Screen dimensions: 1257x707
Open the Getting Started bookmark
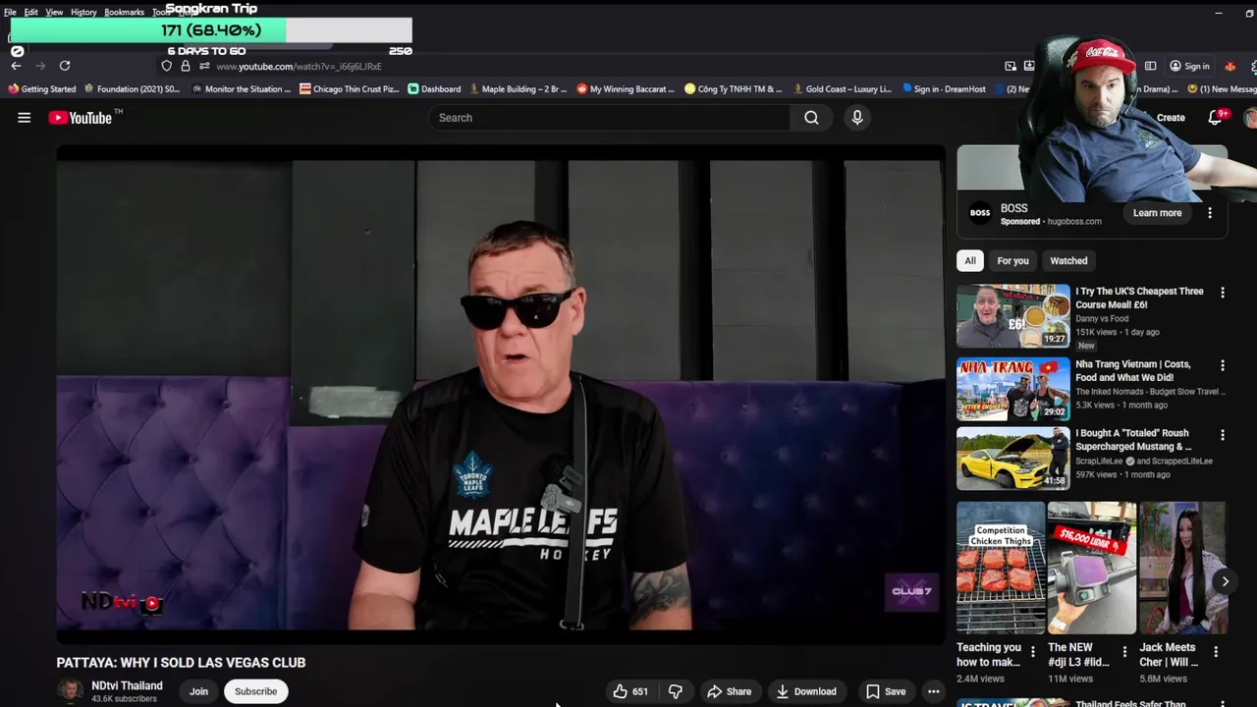point(41,89)
